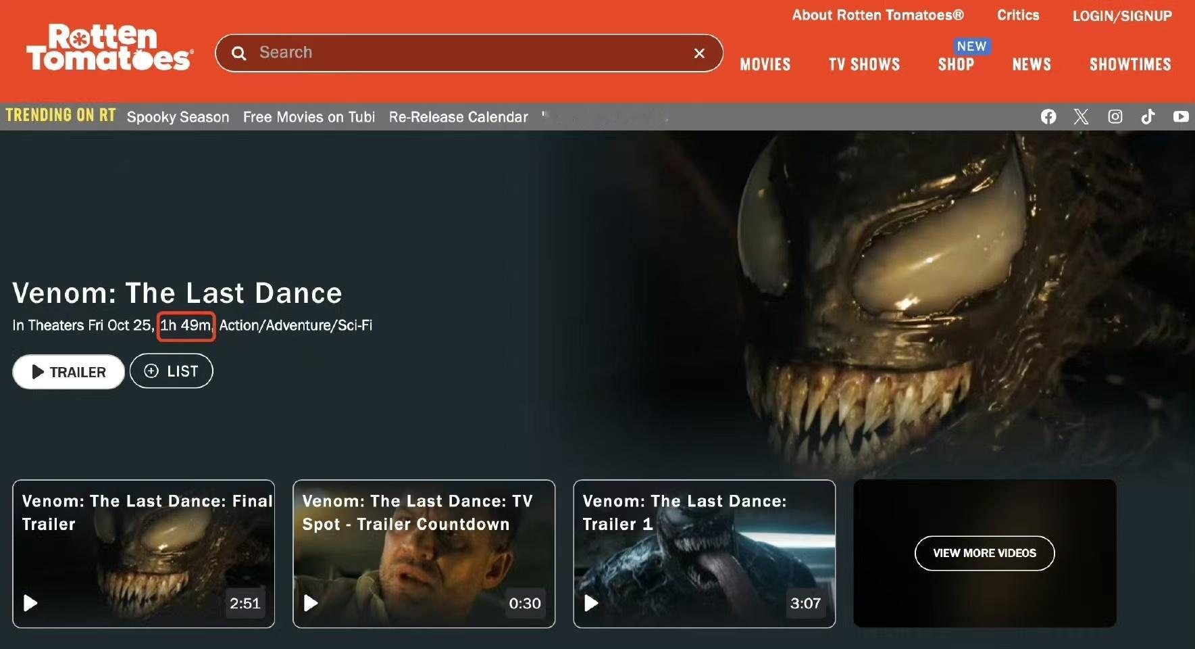Click the 1h 49m runtime text
This screenshot has width=1195, height=649.
coord(186,325)
